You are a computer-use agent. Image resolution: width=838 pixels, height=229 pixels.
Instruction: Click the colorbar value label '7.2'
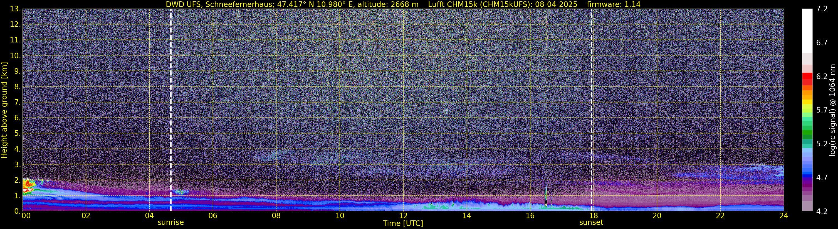point(822,9)
